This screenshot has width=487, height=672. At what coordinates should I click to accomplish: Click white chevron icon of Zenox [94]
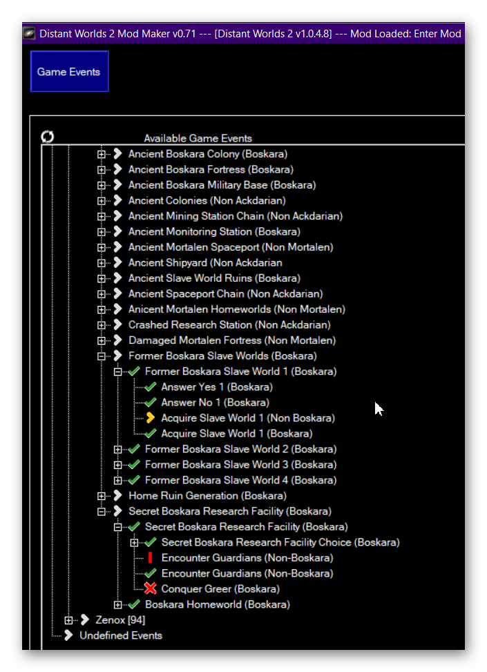point(85,620)
